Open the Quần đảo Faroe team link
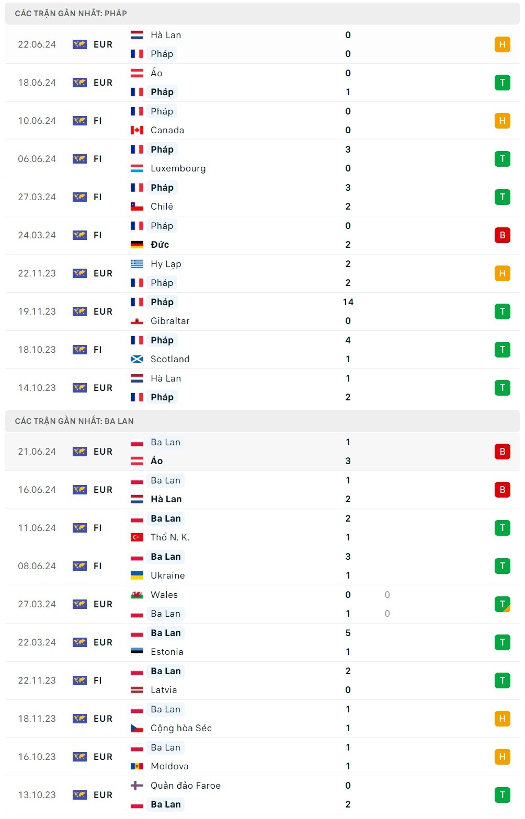 pos(185,786)
